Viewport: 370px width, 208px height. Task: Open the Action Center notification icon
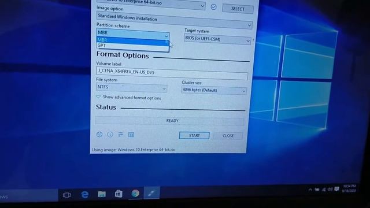(336, 189)
